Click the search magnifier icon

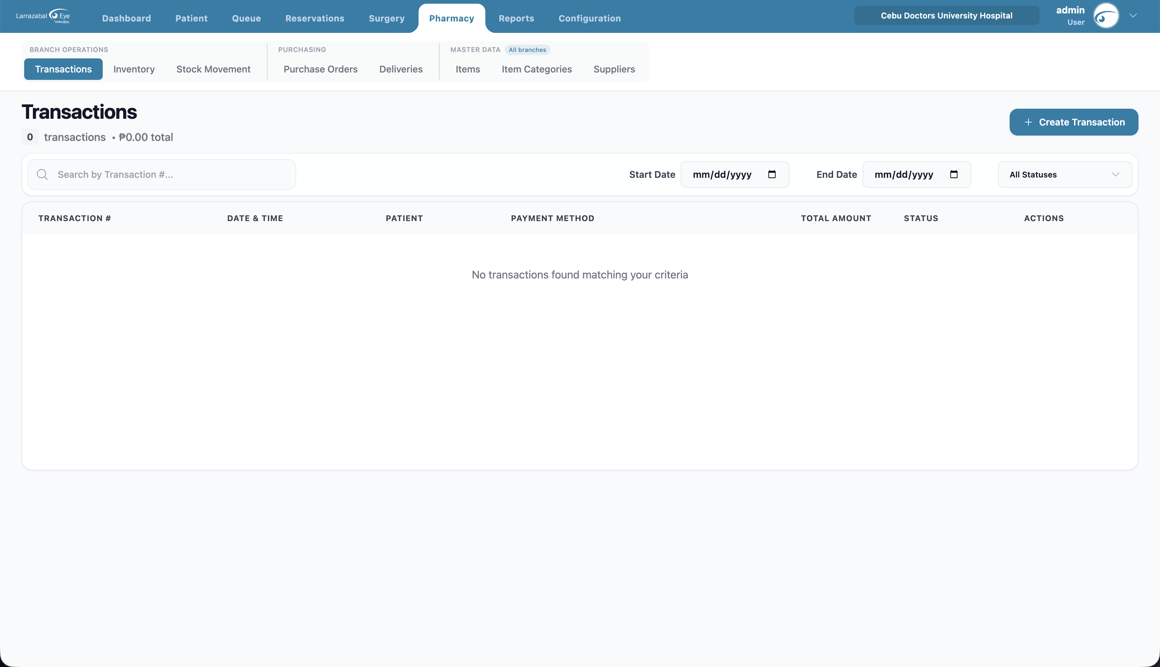pos(42,174)
